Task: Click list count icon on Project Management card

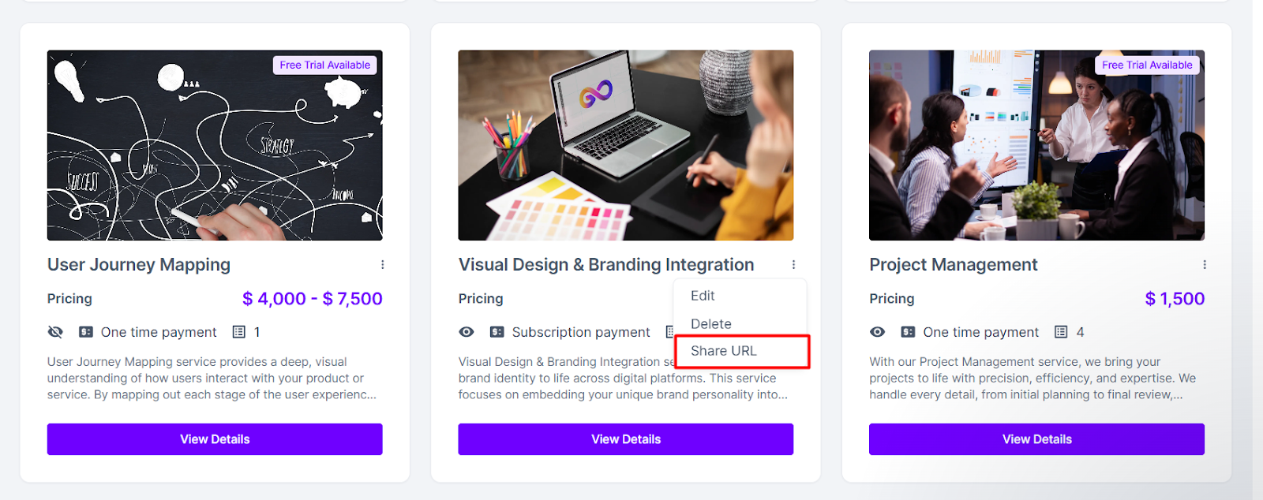Action: (1061, 332)
